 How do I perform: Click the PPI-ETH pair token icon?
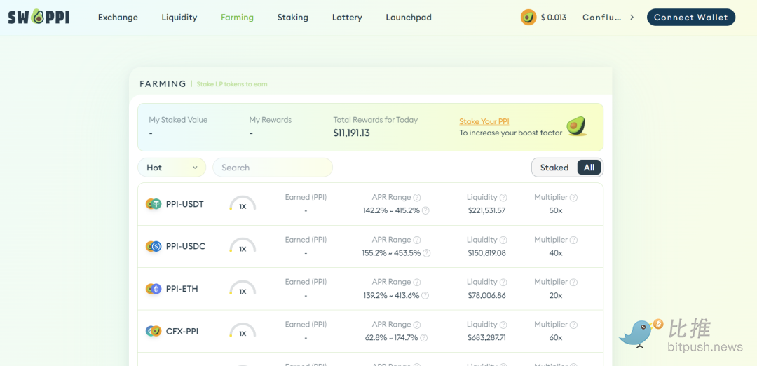pyautogui.click(x=154, y=289)
